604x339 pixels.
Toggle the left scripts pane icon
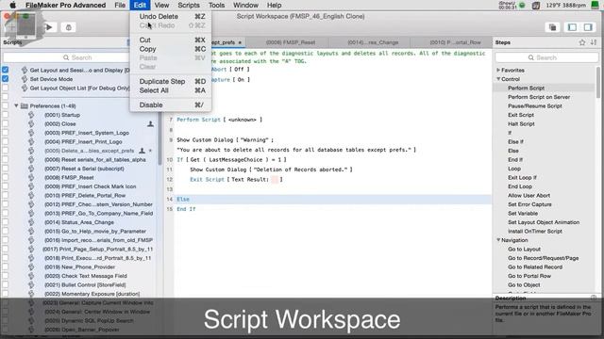point(573,27)
